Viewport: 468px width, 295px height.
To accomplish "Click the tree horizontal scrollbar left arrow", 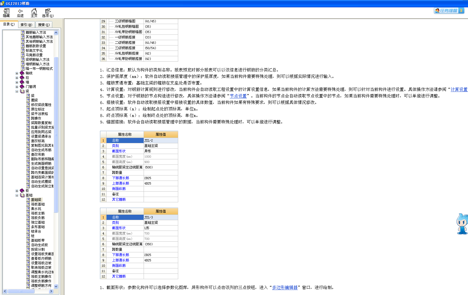I will pyautogui.click(x=5, y=291).
